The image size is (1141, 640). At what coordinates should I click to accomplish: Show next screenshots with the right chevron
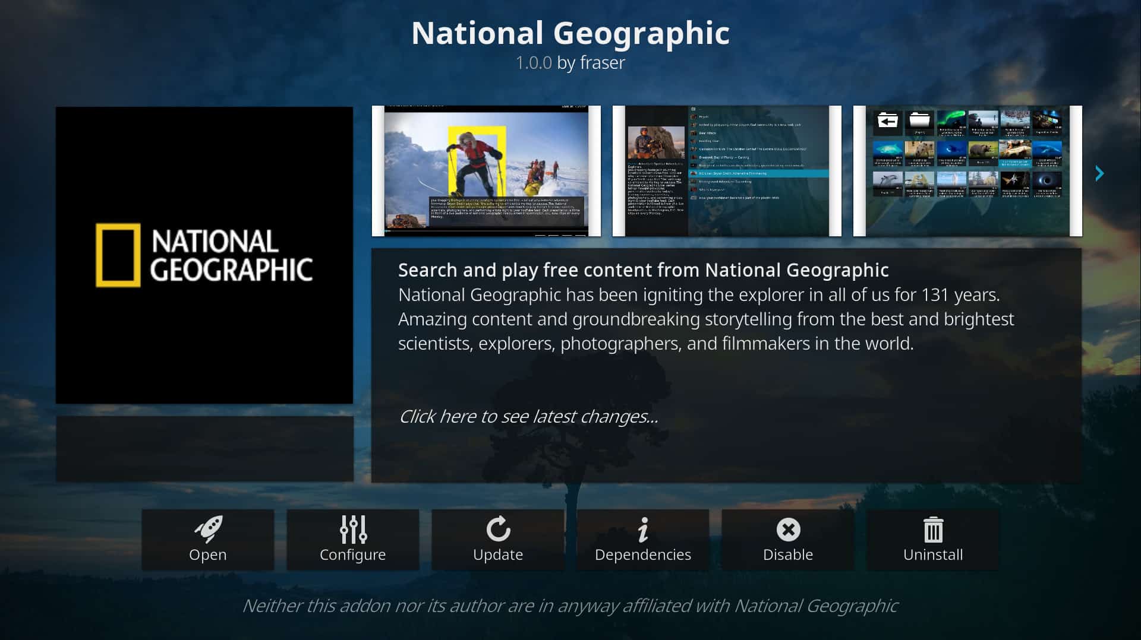[1099, 173]
